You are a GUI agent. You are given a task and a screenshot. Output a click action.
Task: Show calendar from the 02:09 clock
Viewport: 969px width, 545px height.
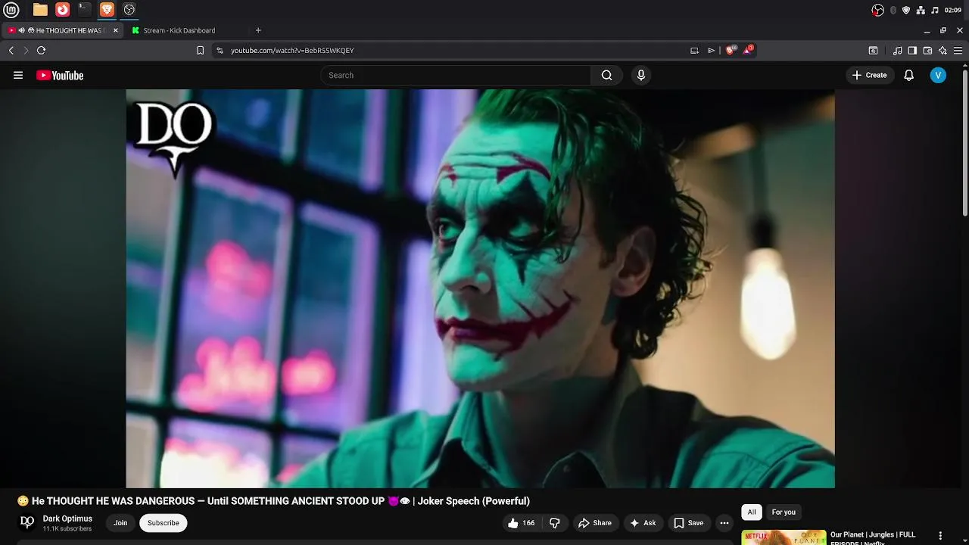coord(952,10)
